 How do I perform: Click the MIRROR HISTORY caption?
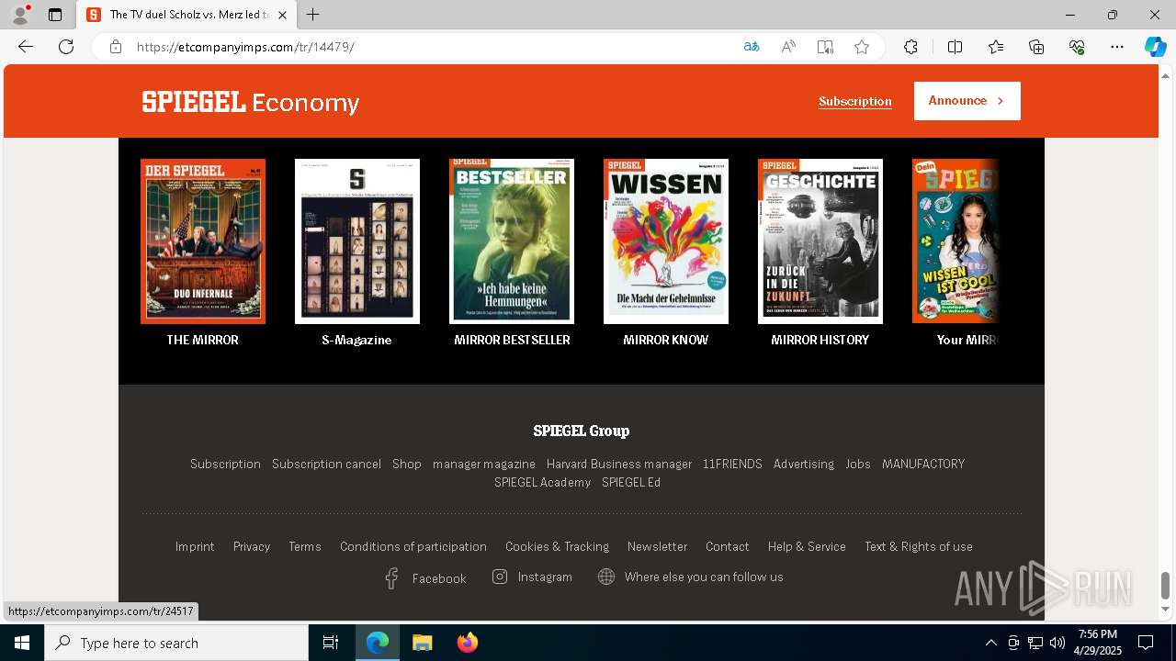[x=820, y=340]
